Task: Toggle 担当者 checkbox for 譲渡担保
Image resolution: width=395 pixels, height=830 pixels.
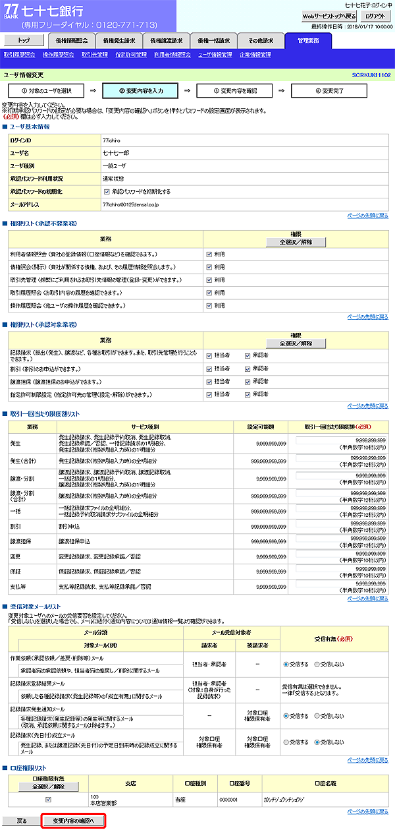Action: 209,382
